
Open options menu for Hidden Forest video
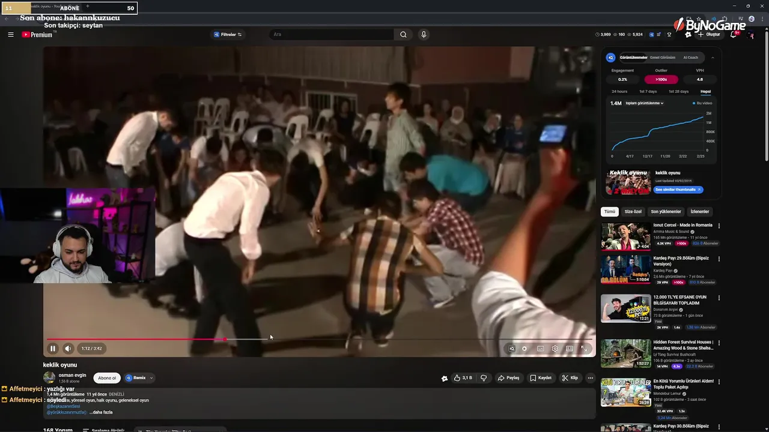tap(719, 343)
